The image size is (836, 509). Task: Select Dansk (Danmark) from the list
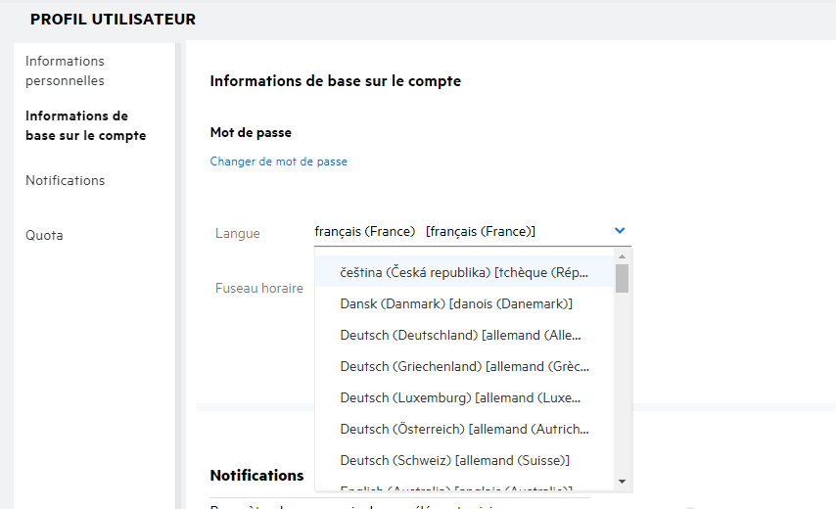click(456, 304)
